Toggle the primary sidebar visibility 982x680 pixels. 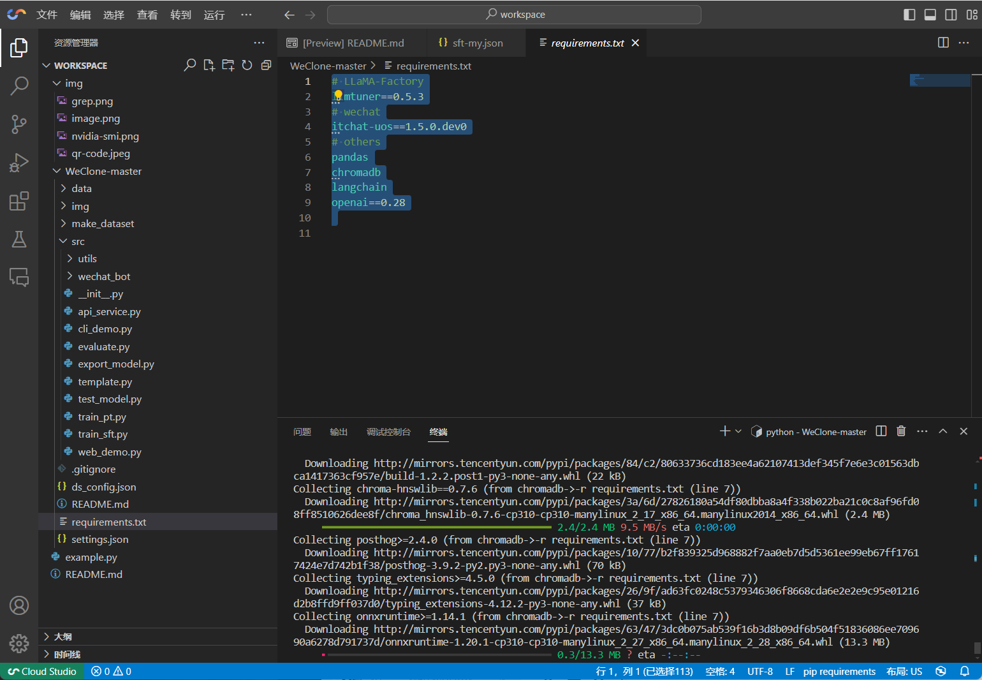(x=909, y=15)
